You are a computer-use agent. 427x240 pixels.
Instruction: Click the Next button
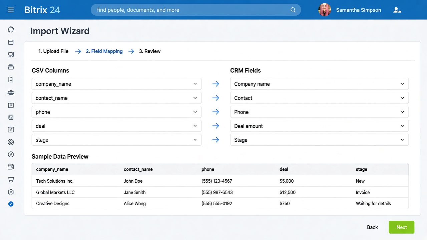coord(402,227)
